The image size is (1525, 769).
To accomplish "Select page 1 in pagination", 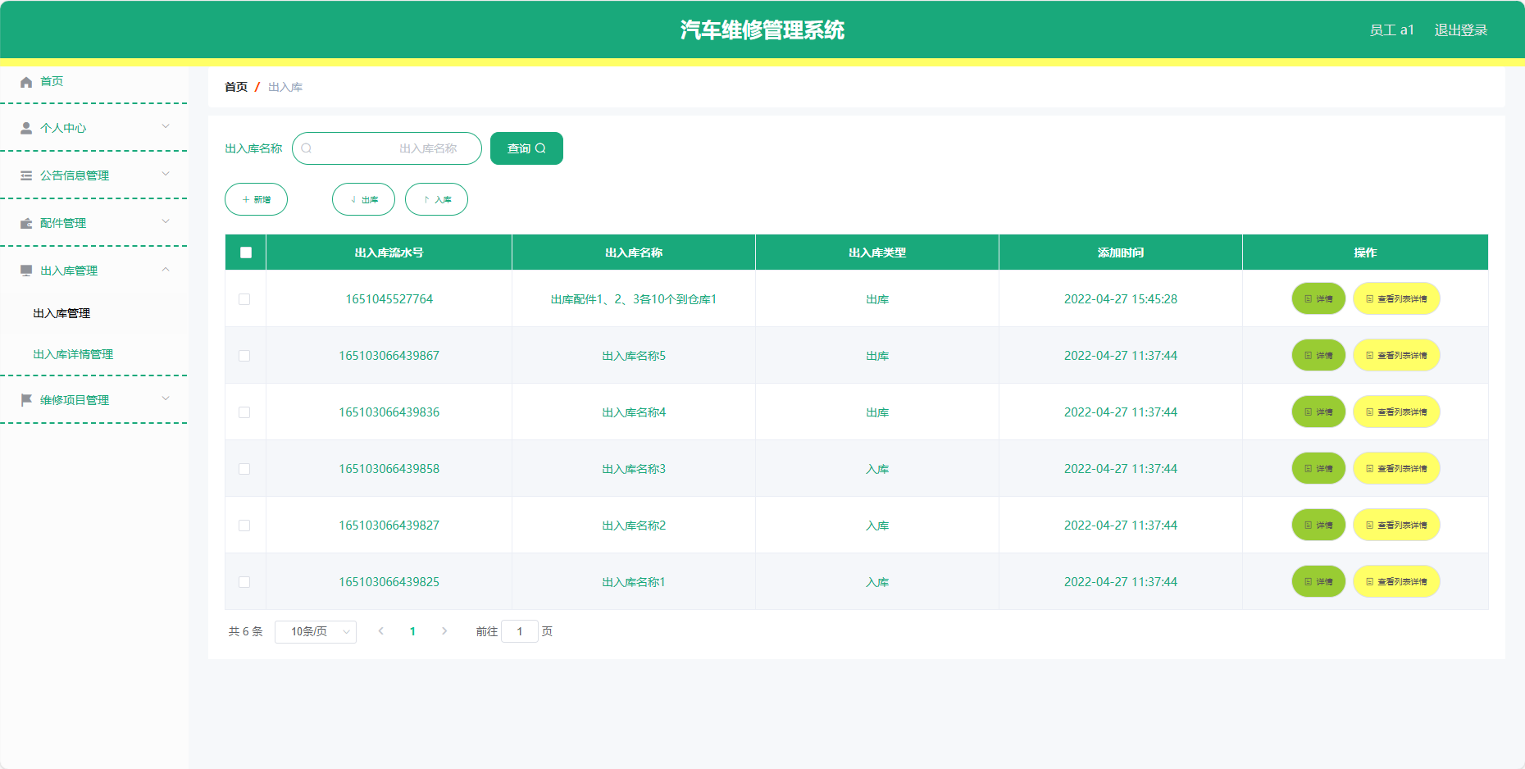I will [x=412, y=631].
